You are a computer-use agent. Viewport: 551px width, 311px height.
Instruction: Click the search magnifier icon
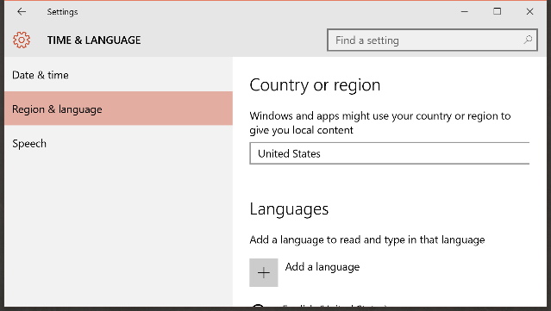point(528,40)
